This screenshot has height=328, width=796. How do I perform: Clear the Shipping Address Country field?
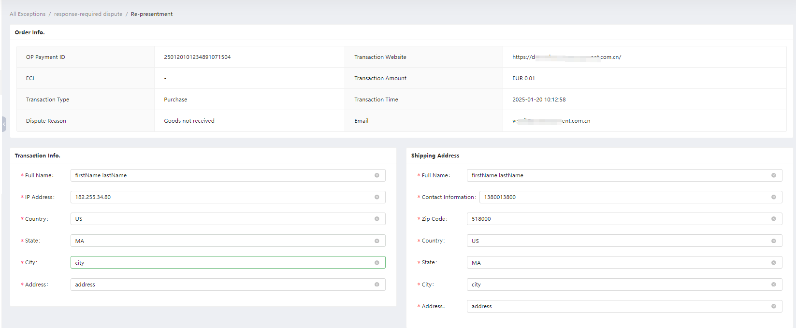point(774,241)
